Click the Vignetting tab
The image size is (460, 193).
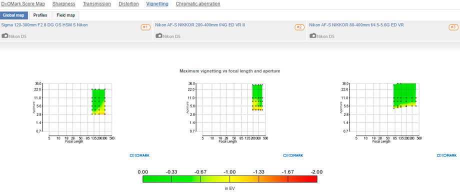(x=157, y=4)
